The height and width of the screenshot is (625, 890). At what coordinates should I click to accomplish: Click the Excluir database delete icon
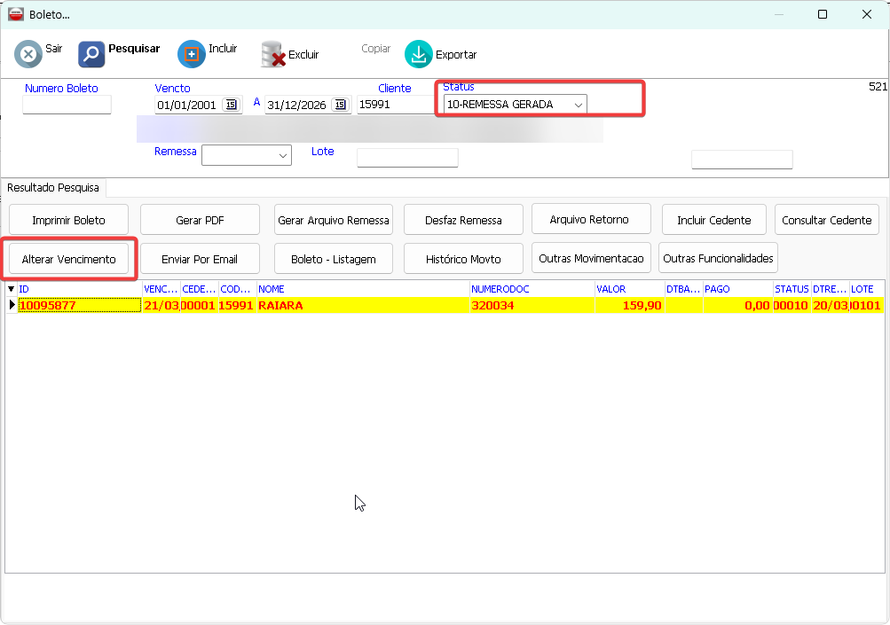(273, 55)
